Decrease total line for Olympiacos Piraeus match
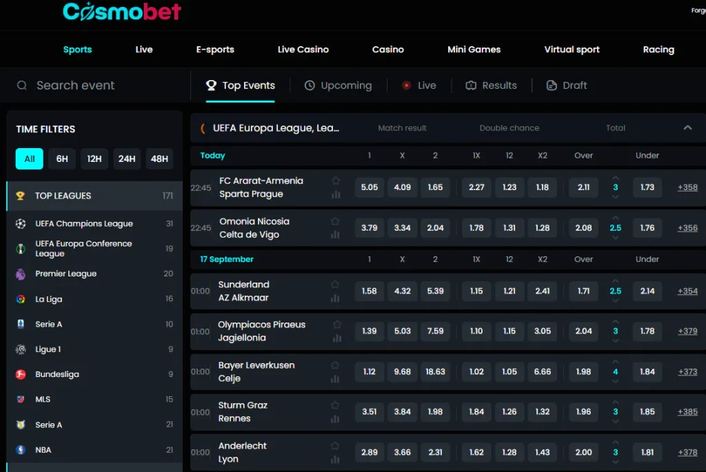 coord(616,340)
